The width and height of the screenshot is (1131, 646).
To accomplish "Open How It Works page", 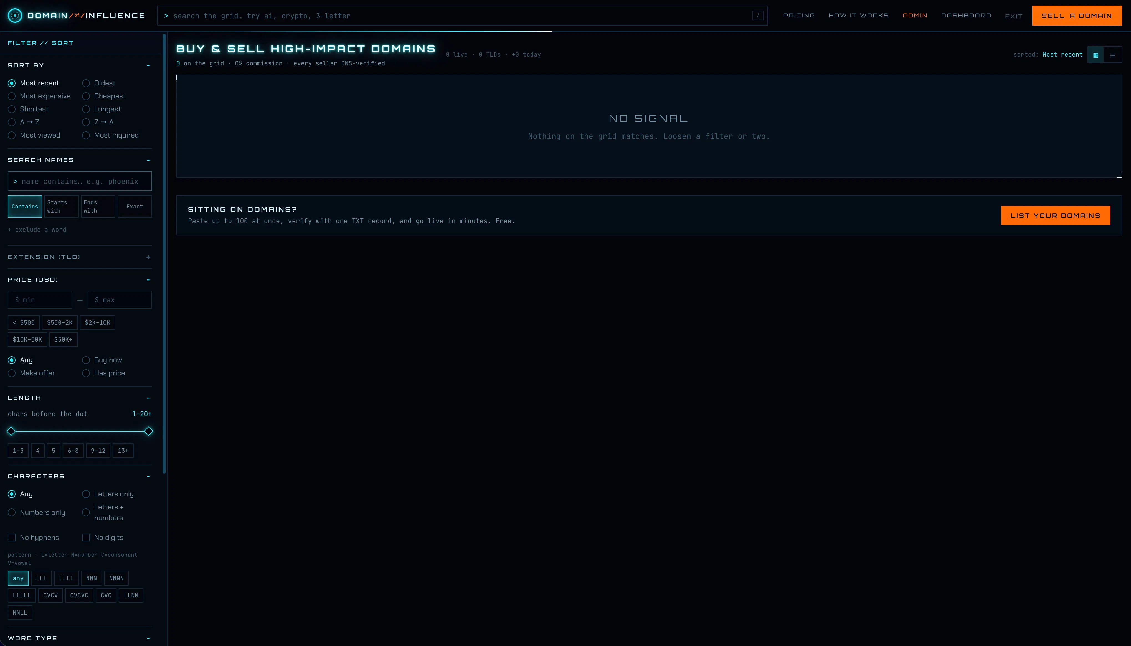I will click(x=859, y=16).
